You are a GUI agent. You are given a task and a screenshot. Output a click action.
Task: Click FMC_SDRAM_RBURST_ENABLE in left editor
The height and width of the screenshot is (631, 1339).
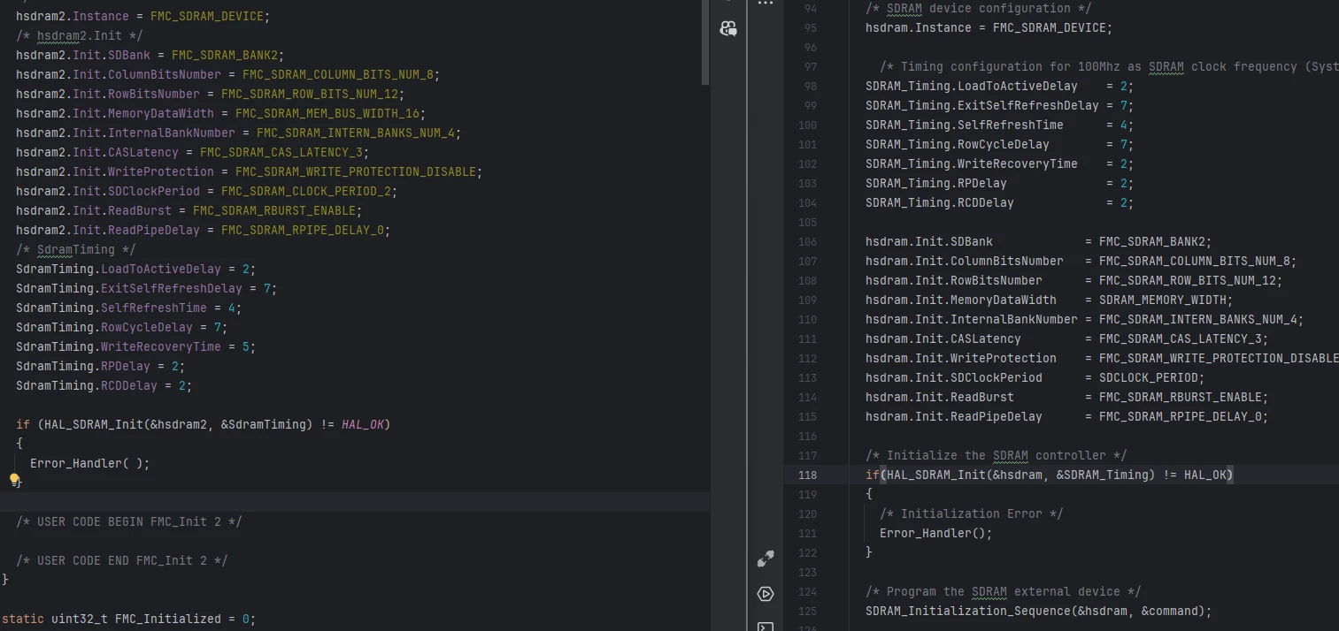coord(274,210)
